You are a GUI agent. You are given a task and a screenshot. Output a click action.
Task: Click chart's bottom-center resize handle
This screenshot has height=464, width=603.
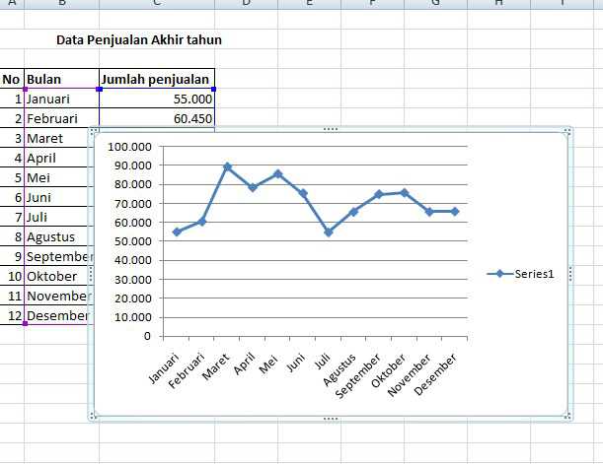coord(330,418)
